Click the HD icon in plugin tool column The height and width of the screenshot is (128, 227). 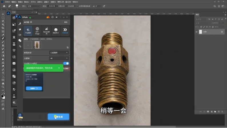[x=14, y=63]
